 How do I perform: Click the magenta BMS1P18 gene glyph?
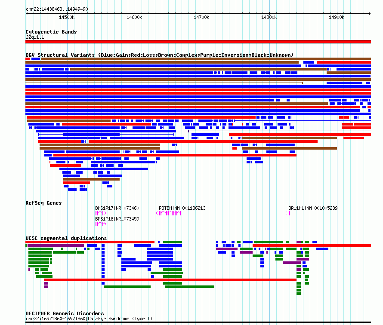101,224
